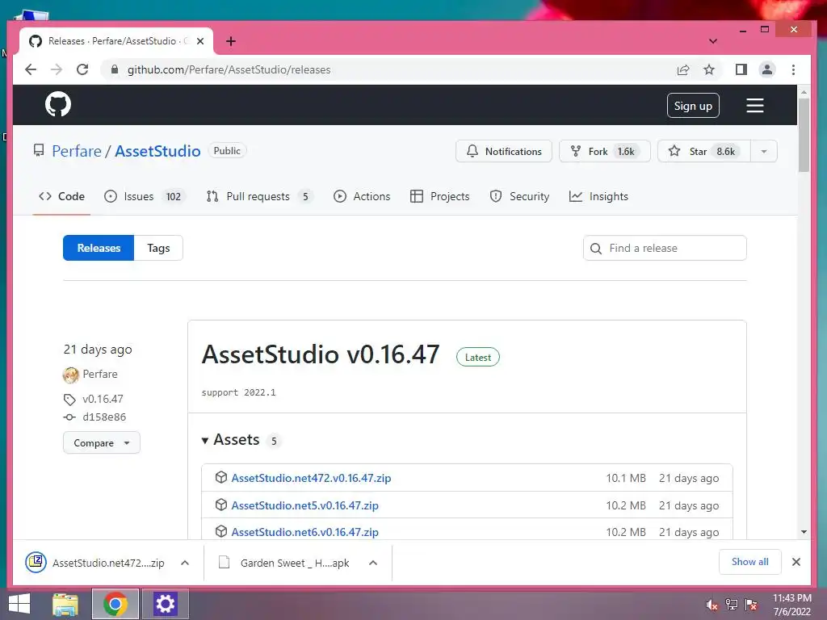Open the taskbar clock and date
This screenshot has height=620, width=827.
pos(792,605)
